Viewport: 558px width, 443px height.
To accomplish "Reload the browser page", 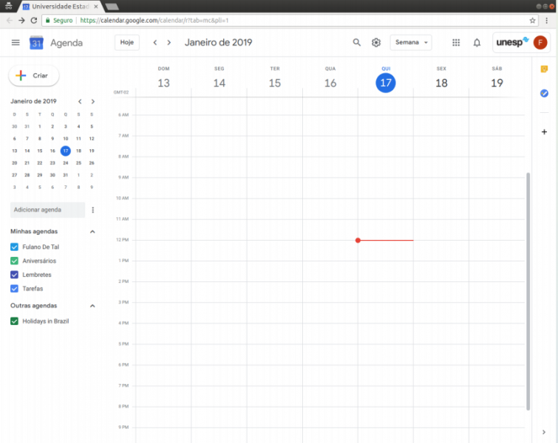I will tap(34, 20).
